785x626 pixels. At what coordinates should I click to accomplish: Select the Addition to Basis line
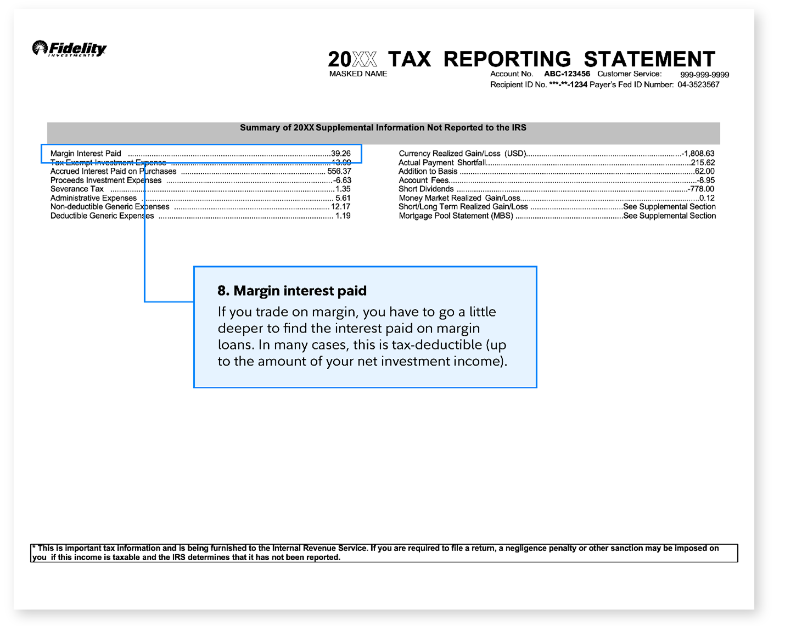[x=428, y=171]
